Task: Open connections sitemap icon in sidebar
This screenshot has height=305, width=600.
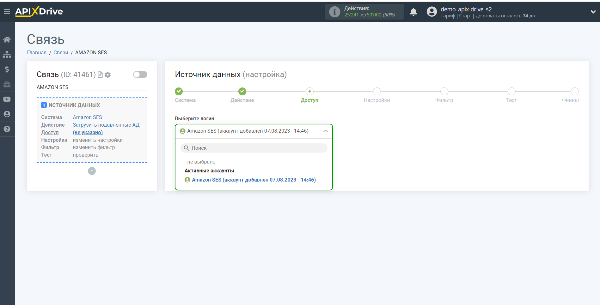Action: tap(7, 54)
